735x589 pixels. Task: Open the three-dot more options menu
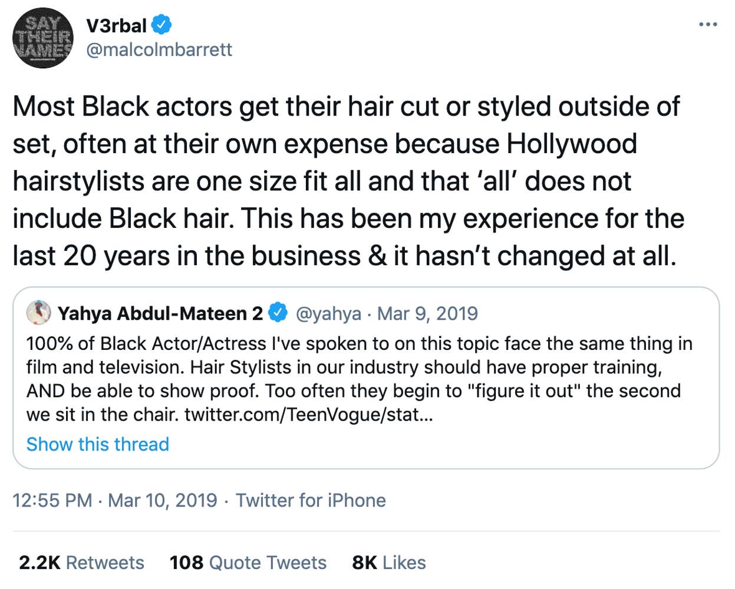pos(707,25)
